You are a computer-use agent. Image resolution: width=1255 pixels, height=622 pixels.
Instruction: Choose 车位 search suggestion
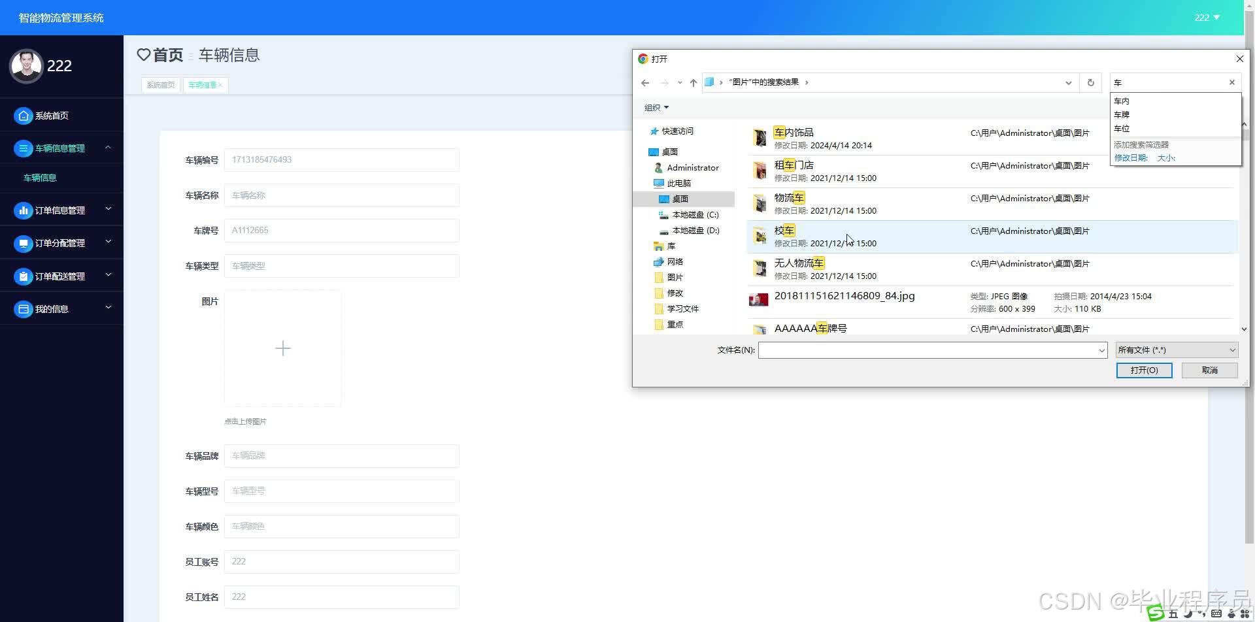pyautogui.click(x=1122, y=129)
